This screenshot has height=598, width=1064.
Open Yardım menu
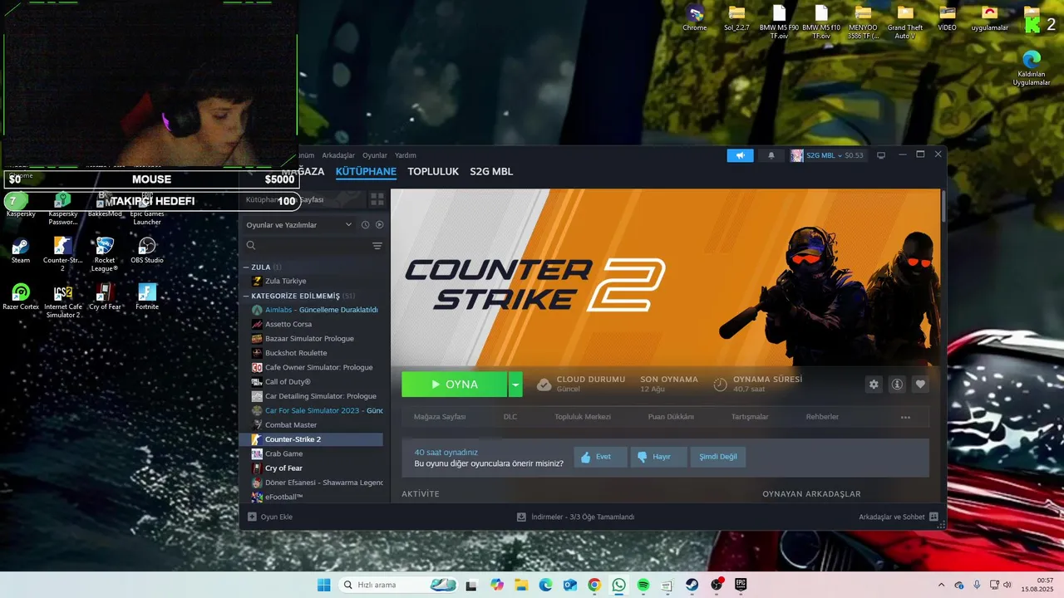pos(406,155)
